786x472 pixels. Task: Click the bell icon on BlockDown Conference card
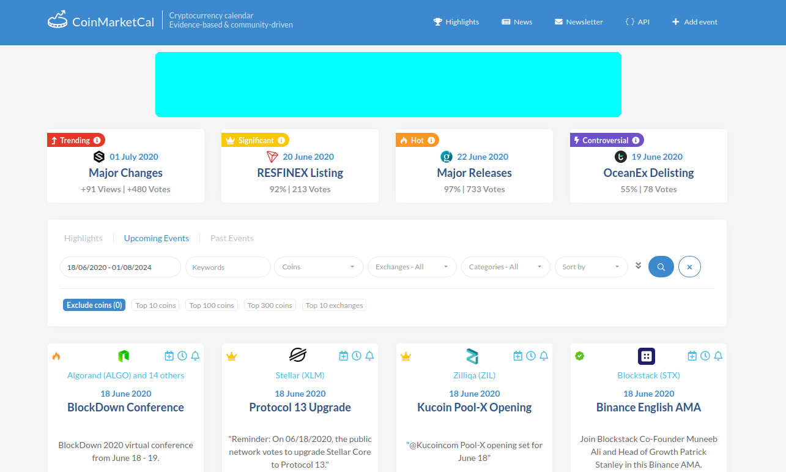[195, 356]
